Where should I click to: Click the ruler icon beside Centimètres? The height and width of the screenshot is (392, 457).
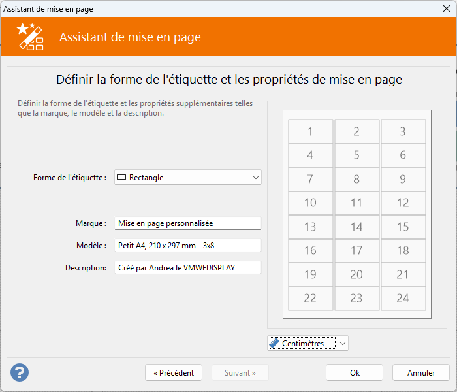(274, 343)
